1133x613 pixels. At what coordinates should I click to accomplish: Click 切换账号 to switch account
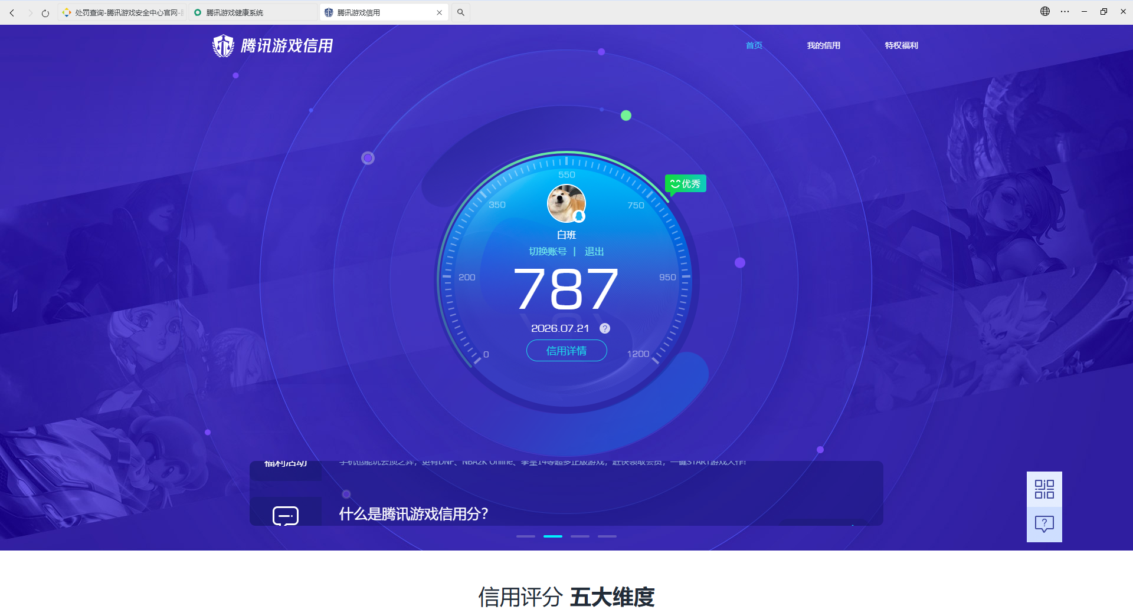[x=548, y=252]
